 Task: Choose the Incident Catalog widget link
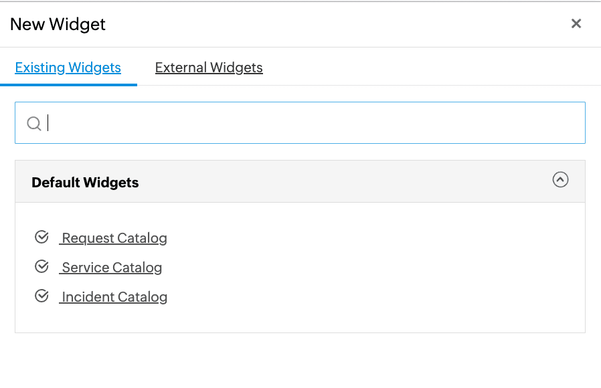(114, 297)
